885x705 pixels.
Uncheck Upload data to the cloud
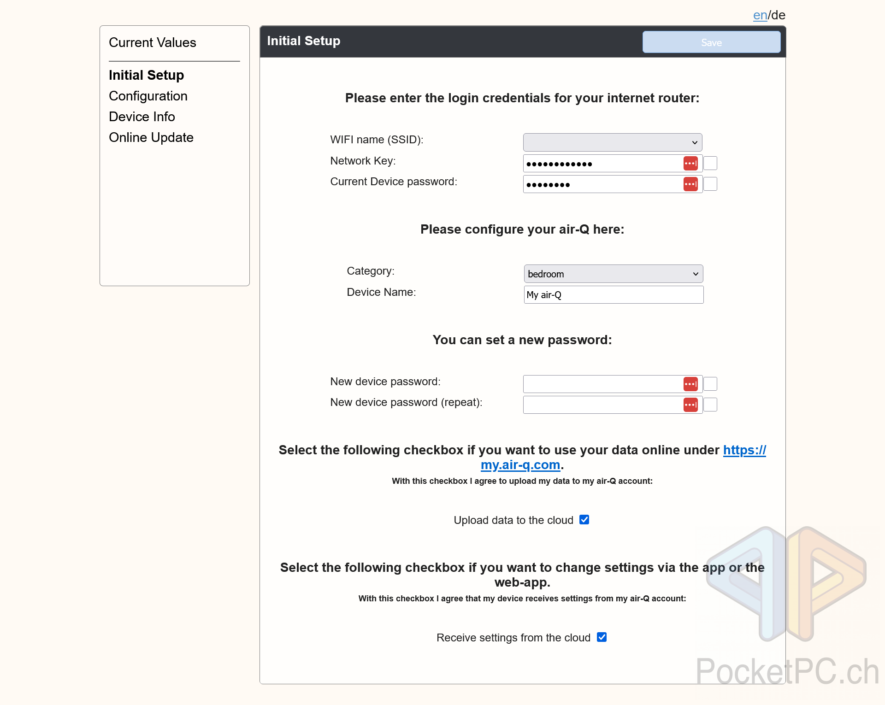click(584, 520)
